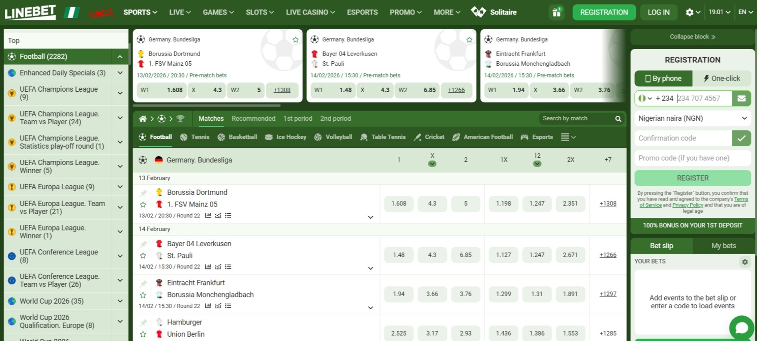Click the search magnifier icon
The width and height of the screenshot is (757, 341).
pyautogui.click(x=618, y=119)
